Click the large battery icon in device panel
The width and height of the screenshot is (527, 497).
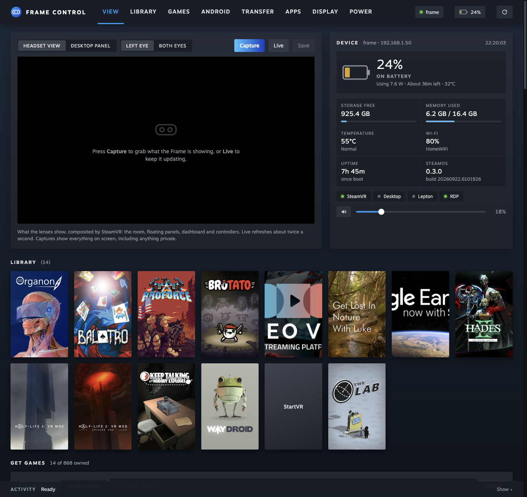[356, 72]
